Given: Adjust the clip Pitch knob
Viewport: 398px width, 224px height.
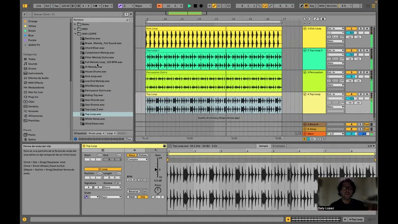Looking at the screenshot, I should [x=158, y=190].
